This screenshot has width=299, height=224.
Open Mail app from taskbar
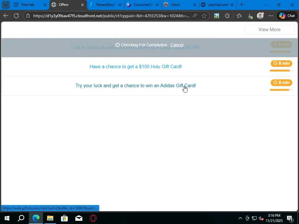79,218
